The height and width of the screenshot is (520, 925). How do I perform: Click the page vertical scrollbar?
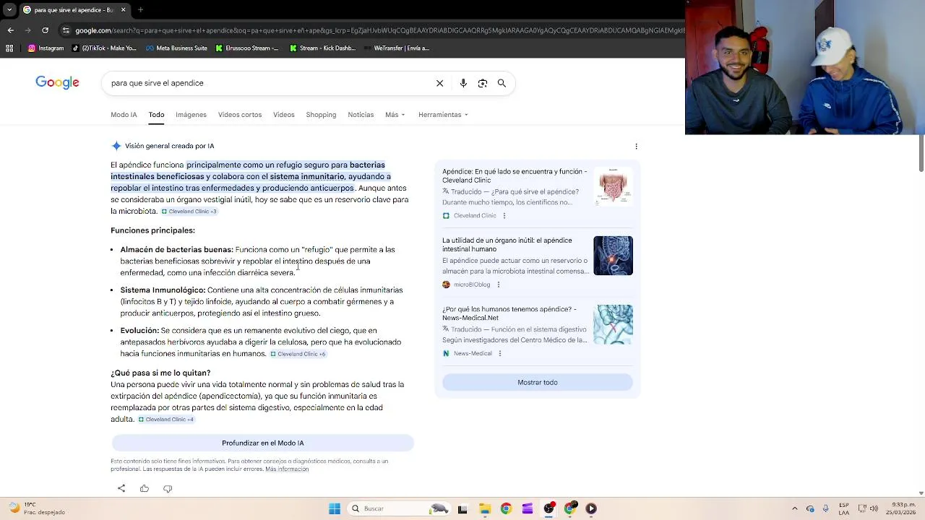click(921, 152)
